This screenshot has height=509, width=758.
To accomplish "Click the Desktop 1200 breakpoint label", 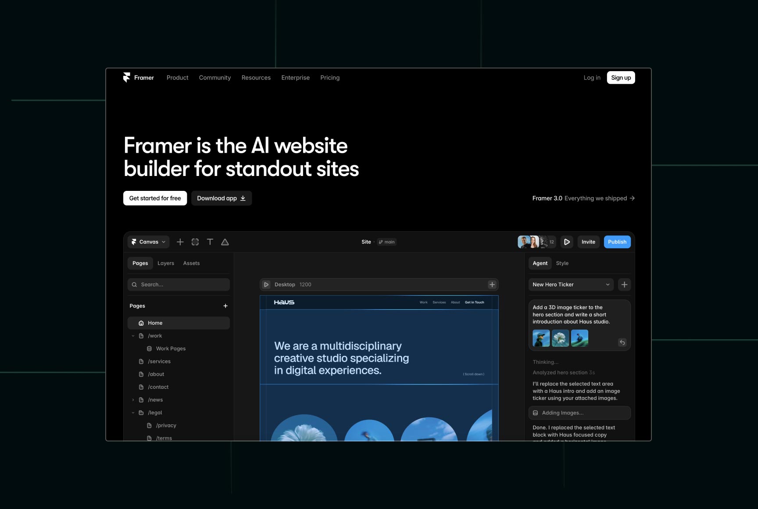I will 293,284.
